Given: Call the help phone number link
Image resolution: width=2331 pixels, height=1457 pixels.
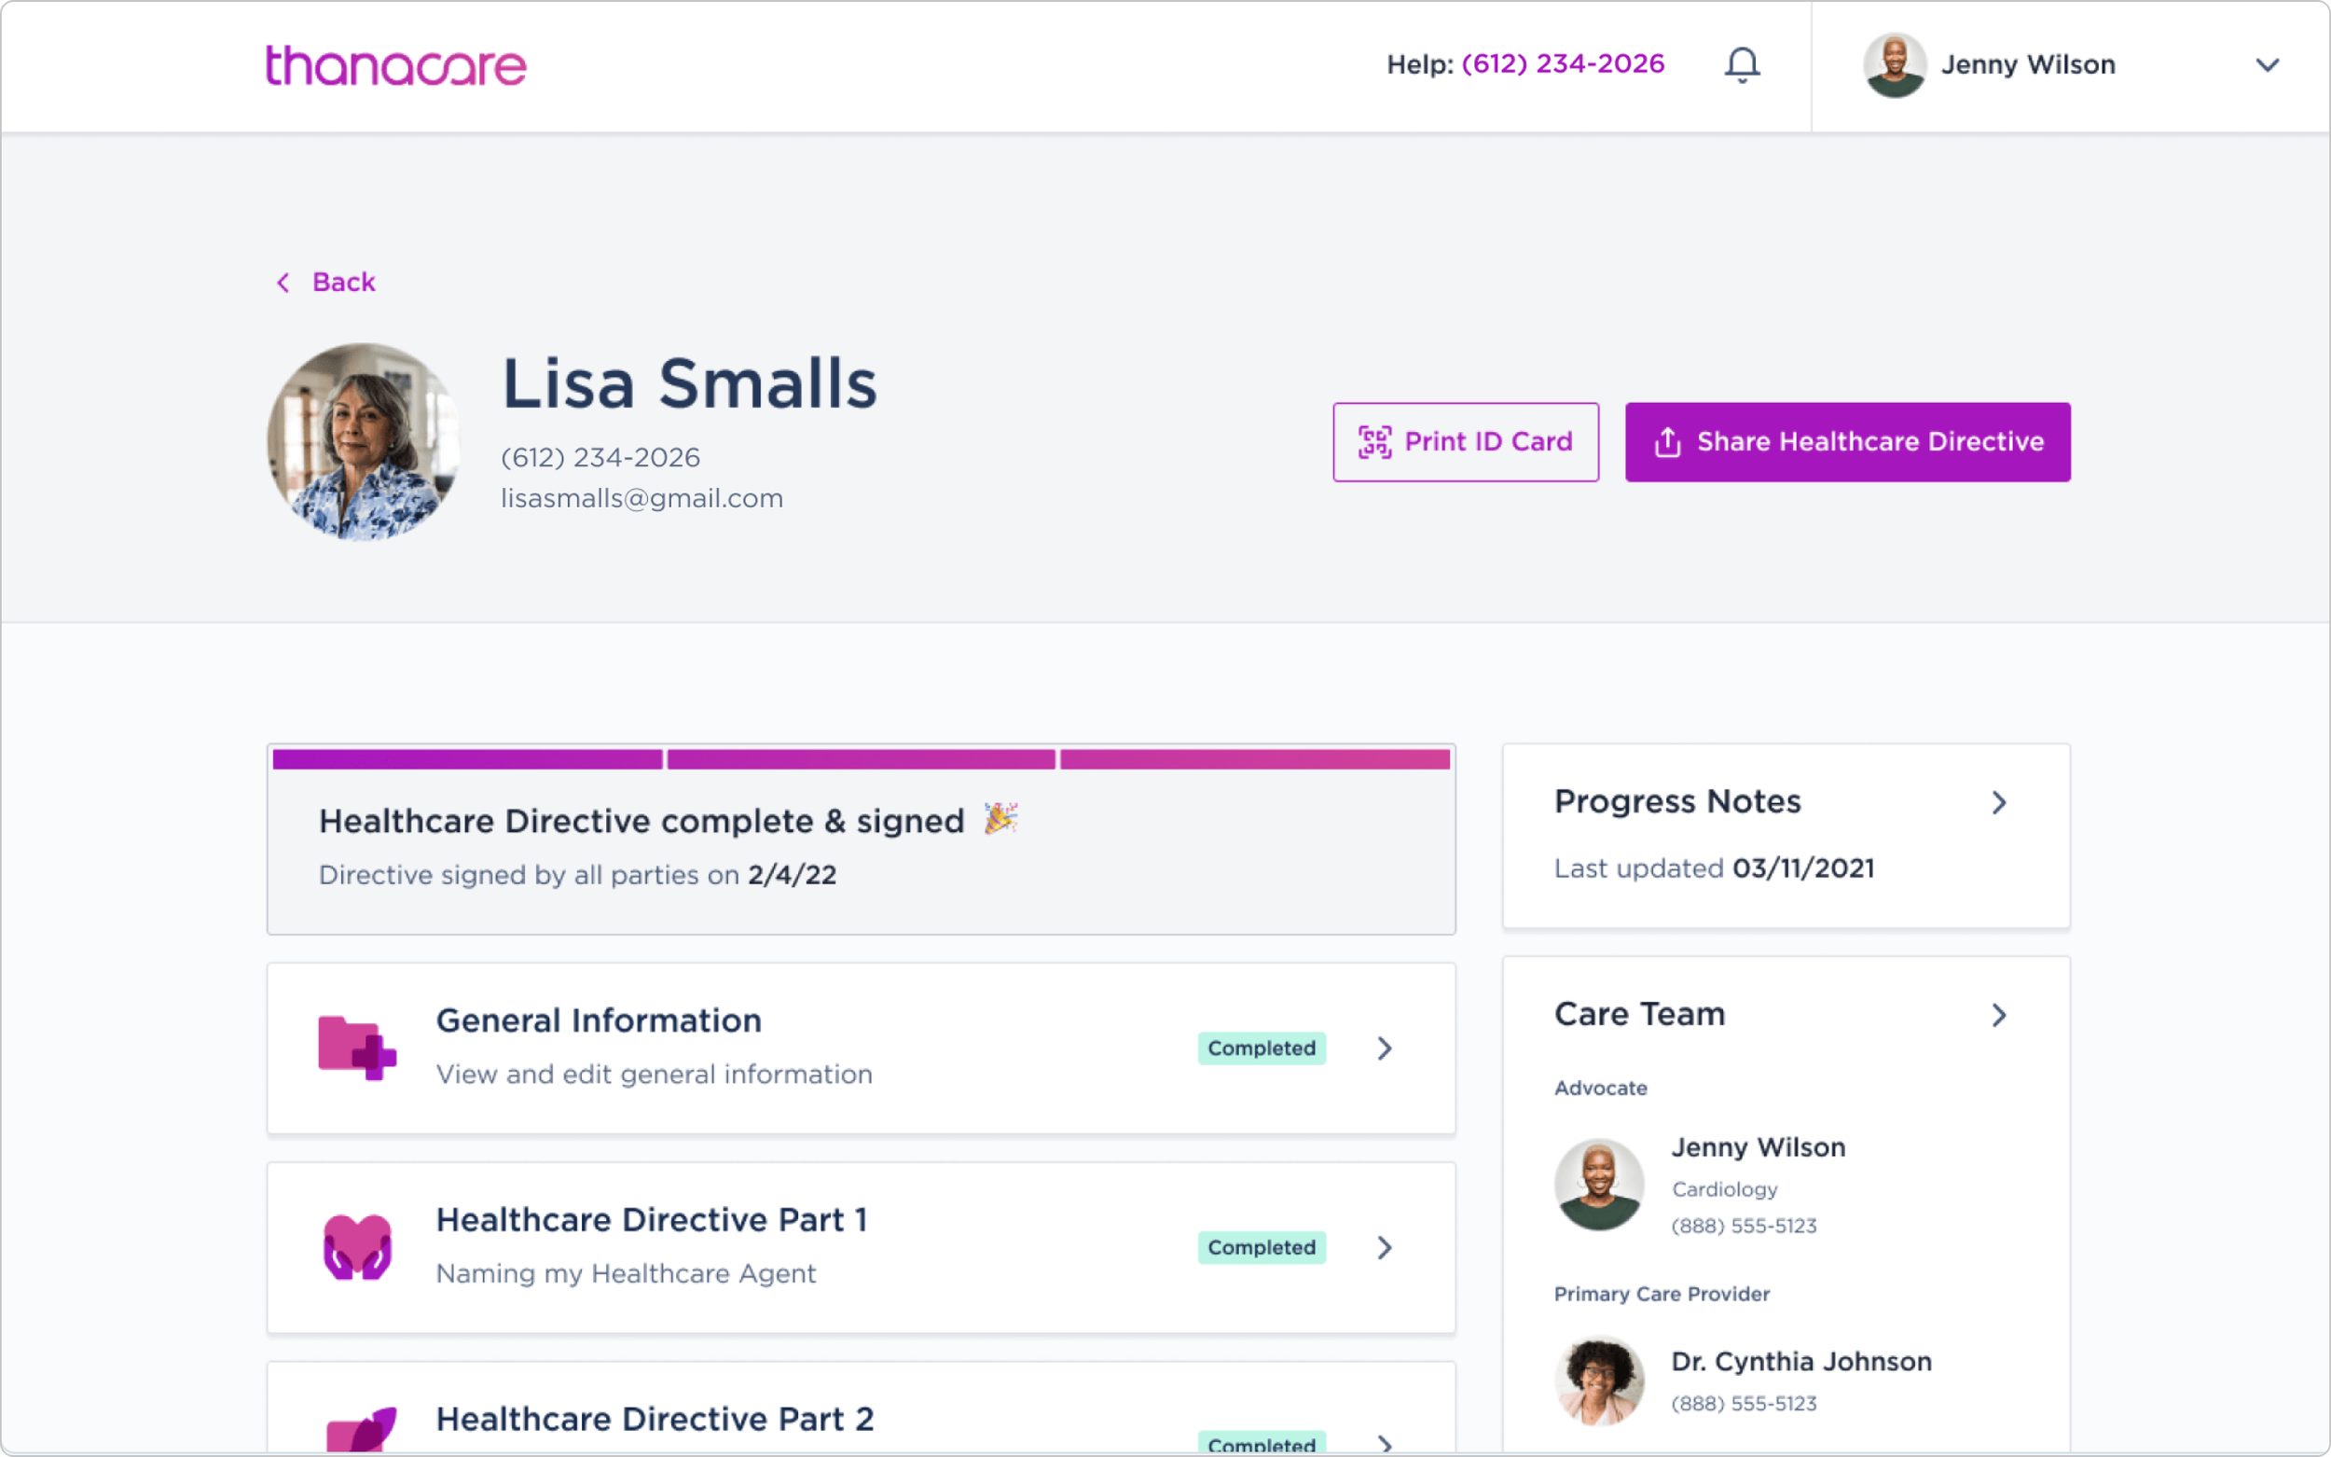Looking at the screenshot, I should [x=1563, y=63].
